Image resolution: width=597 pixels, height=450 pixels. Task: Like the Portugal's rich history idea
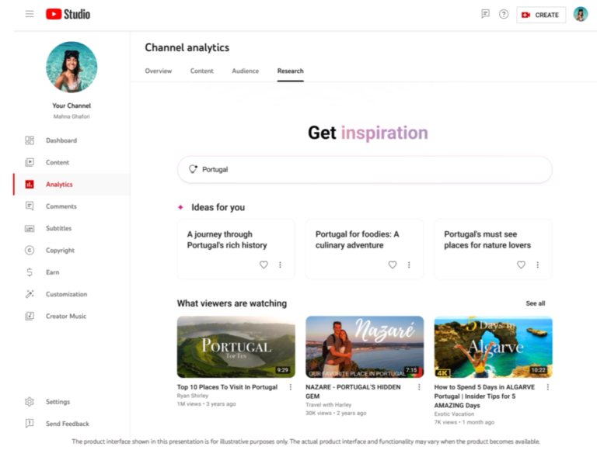264,265
